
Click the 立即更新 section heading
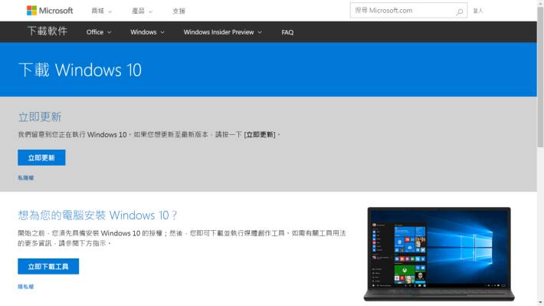tap(40, 117)
